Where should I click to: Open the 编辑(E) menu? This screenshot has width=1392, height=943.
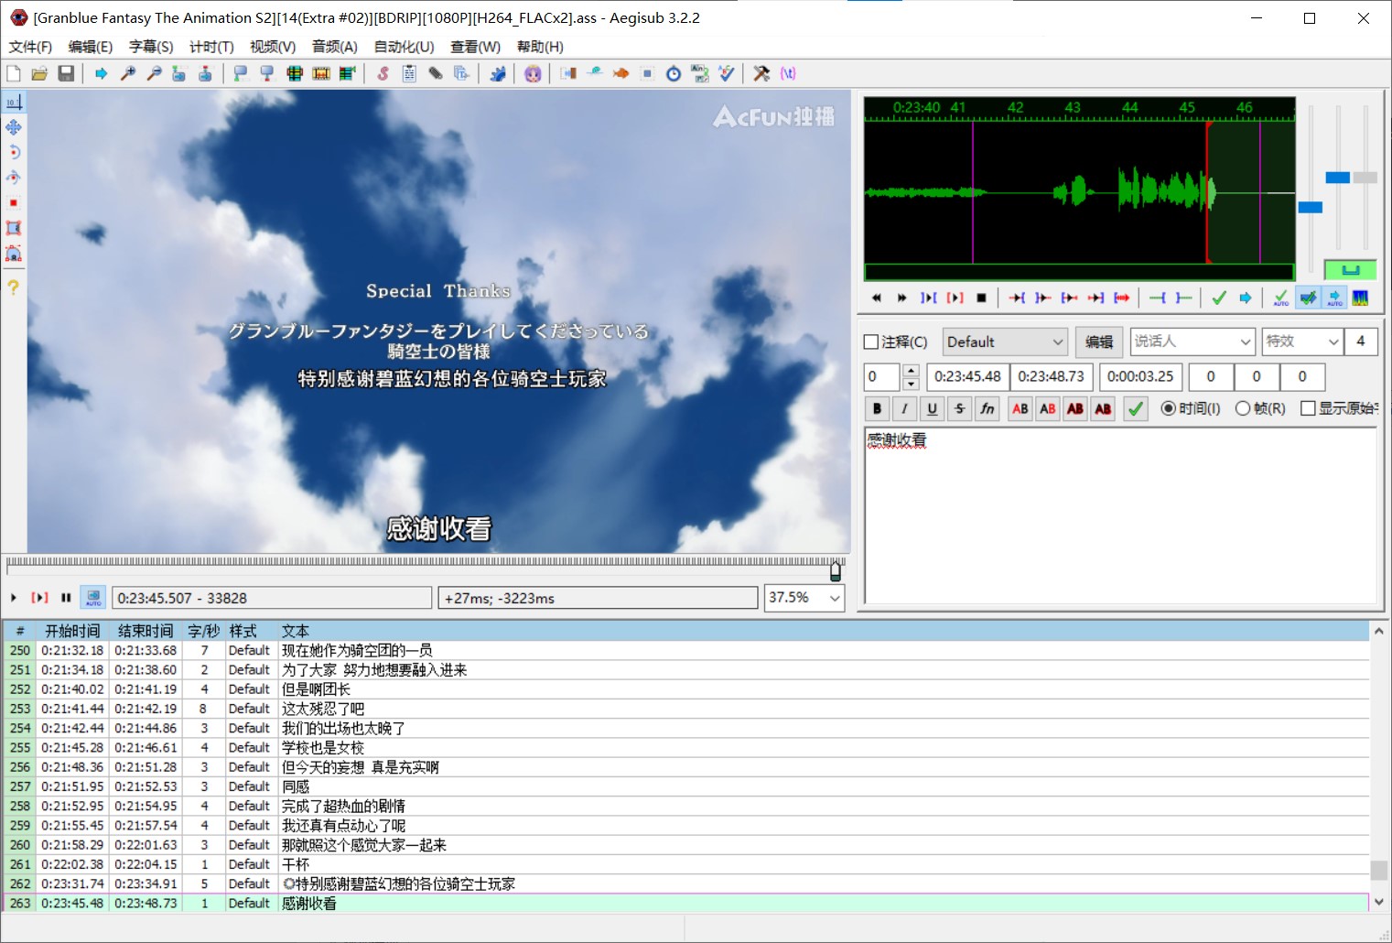tap(91, 47)
